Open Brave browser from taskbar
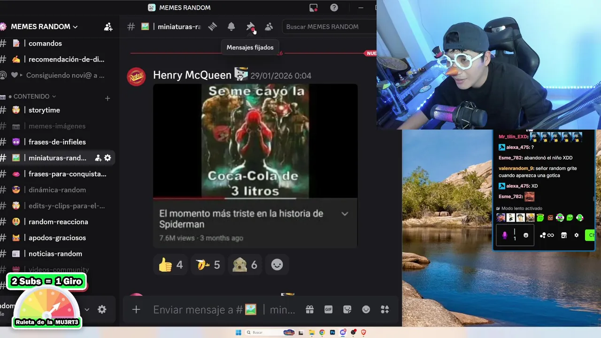The image size is (601, 338). [x=363, y=332]
